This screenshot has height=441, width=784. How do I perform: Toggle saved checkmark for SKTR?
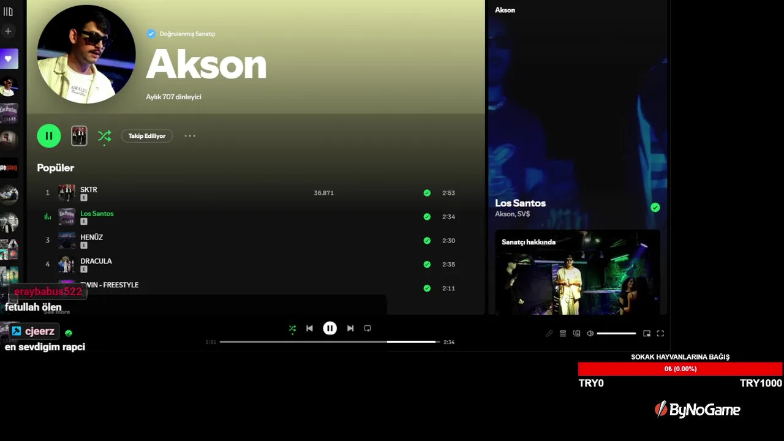[x=427, y=193]
